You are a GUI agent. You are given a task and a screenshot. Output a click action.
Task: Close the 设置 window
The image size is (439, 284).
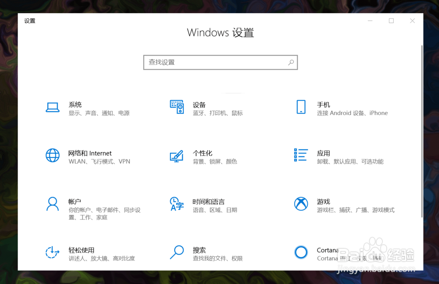click(x=412, y=21)
